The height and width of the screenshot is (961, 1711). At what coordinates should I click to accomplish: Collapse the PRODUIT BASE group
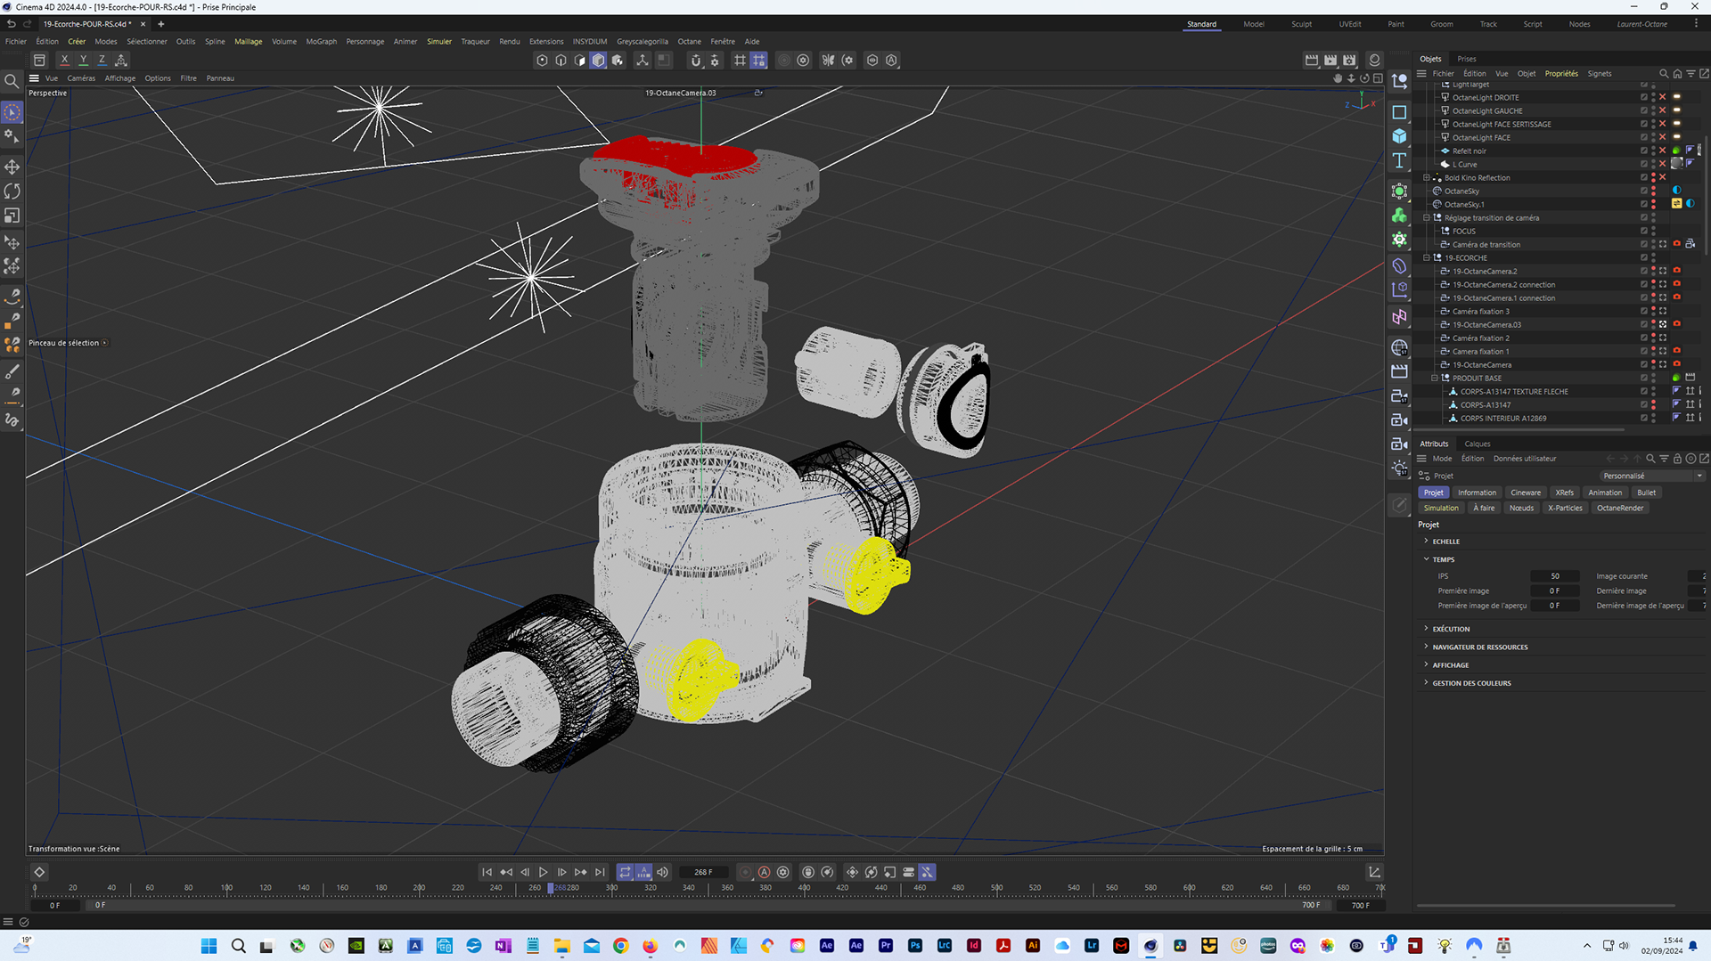[x=1435, y=379]
